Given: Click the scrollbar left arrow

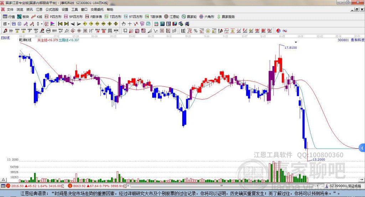Looking at the screenshot, I should click(128, 186).
